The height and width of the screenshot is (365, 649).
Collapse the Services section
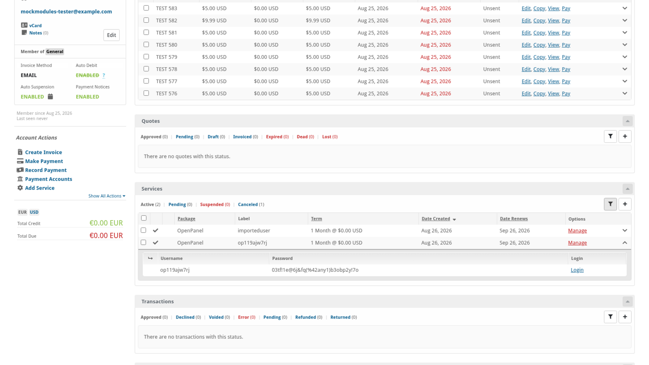(627, 189)
